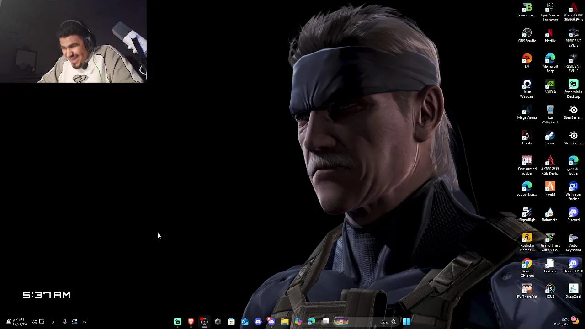This screenshot has width=585, height=329.
Task: Select the Pacify game shortcut
Action: click(527, 138)
